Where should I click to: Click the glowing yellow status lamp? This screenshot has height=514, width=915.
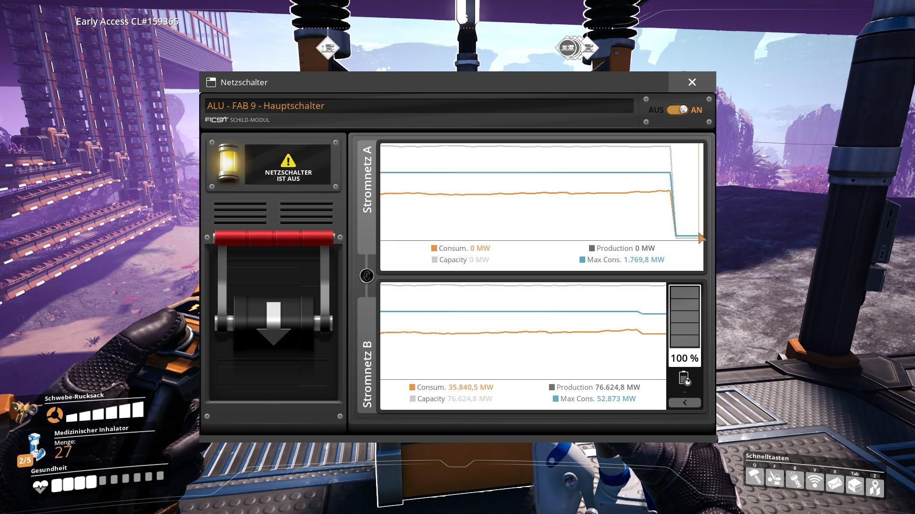[227, 163]
